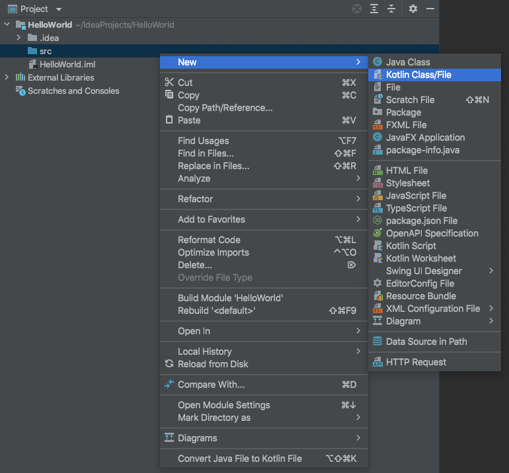Select Optimize Imports

click(x=264, y=252)
